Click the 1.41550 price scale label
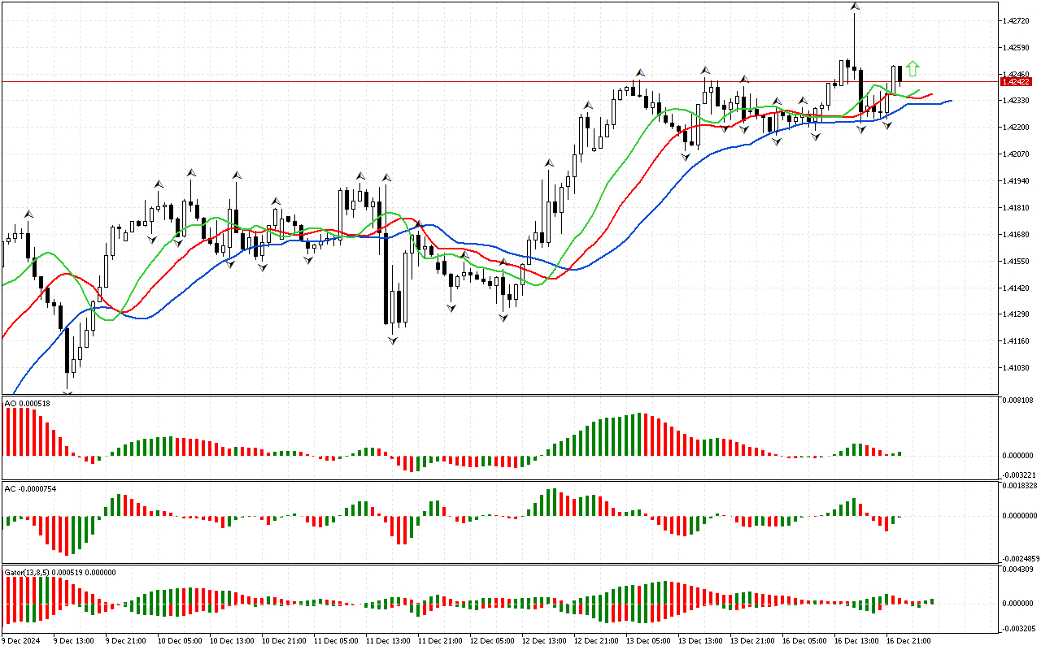 coord(1016,261)
